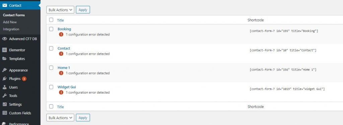
Task: Tick the checkbox for Booking form
Action: pos(51,29)
